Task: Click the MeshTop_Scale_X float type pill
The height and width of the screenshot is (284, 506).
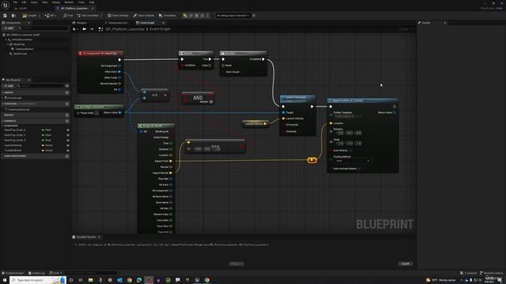Action: click(43, 130)
